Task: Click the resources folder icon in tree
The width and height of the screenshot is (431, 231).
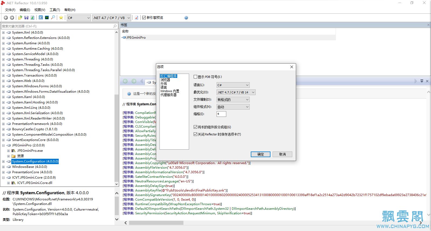Action: pos(13,156)
